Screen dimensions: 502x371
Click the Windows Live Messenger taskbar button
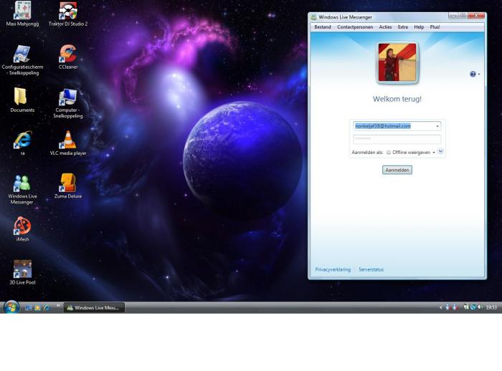(x=94, y=308)
